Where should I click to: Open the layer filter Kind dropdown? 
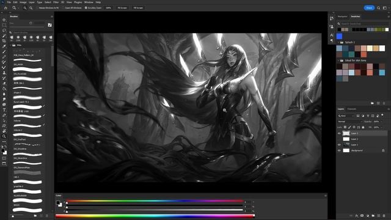[346, 116]
